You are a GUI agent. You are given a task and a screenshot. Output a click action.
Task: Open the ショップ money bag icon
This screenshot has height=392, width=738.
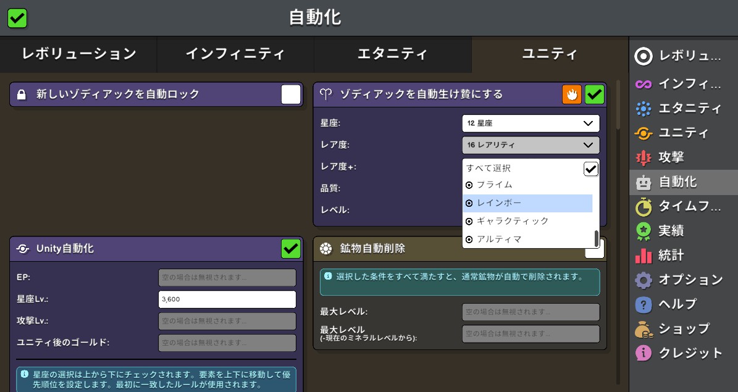pos(644,329)
